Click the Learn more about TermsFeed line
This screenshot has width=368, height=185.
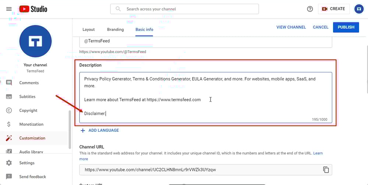(142, 100)
